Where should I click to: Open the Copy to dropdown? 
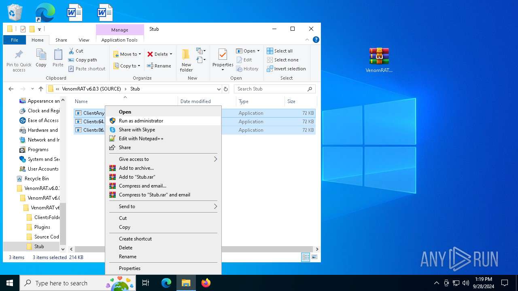[x=127, y=66]
